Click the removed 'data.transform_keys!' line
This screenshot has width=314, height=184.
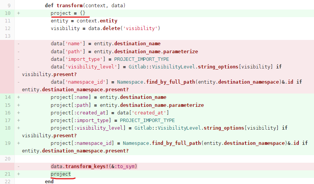[x=94, y=167]
